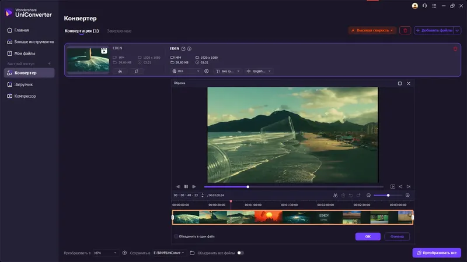Select the Конвертация (1) tab
Viewport: 467px width, 262px height.
point(82,31)
